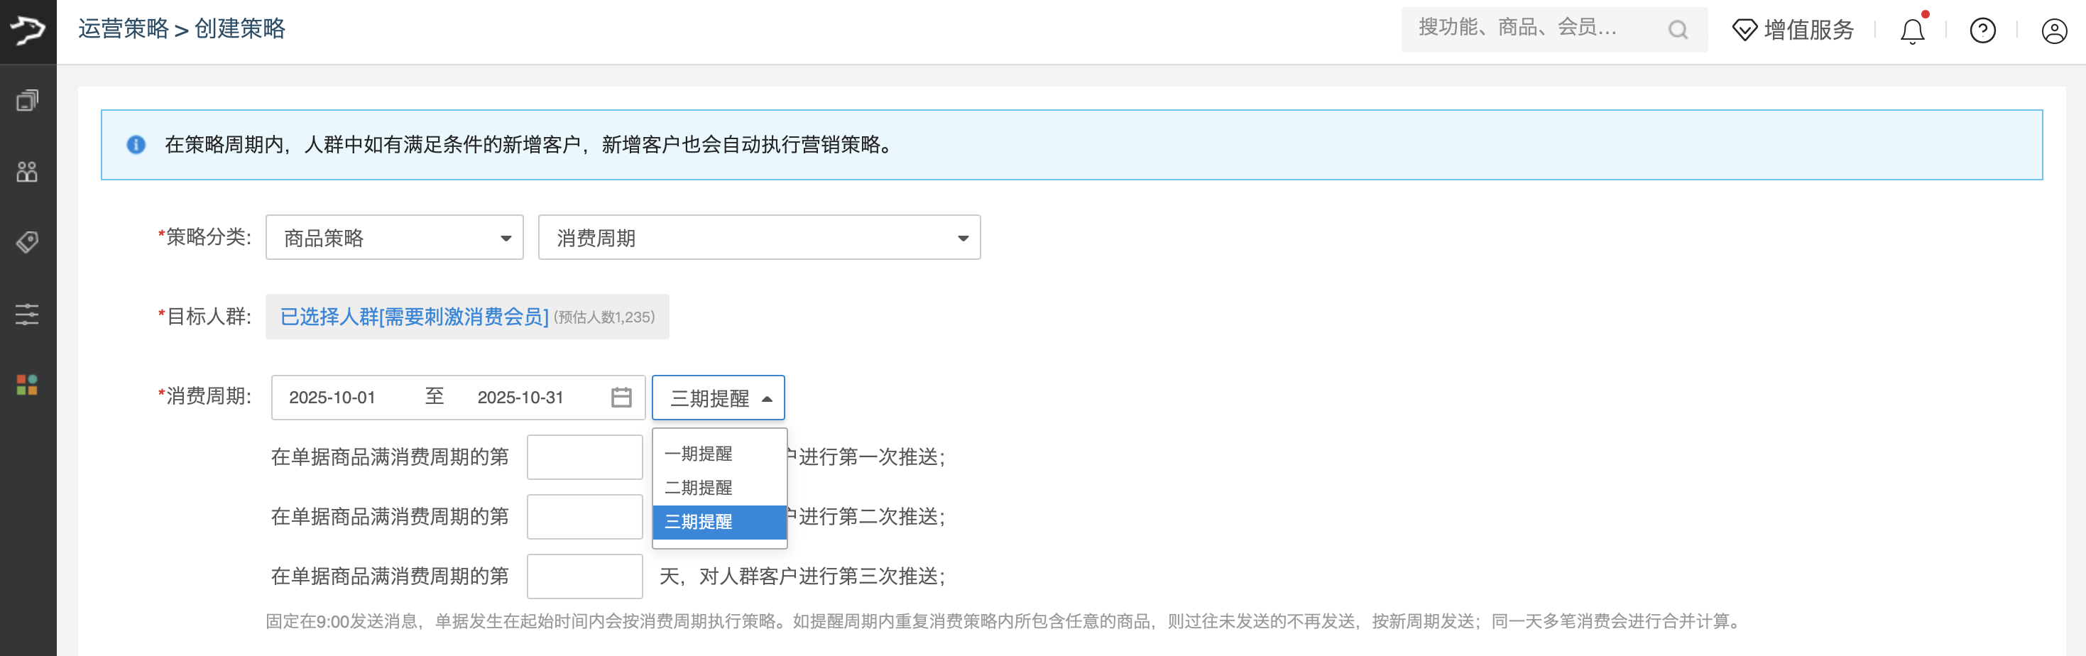Viewport: 2086px width, 656px height.
Task: Open calendar picker in date range
Action: click(621, 398)
